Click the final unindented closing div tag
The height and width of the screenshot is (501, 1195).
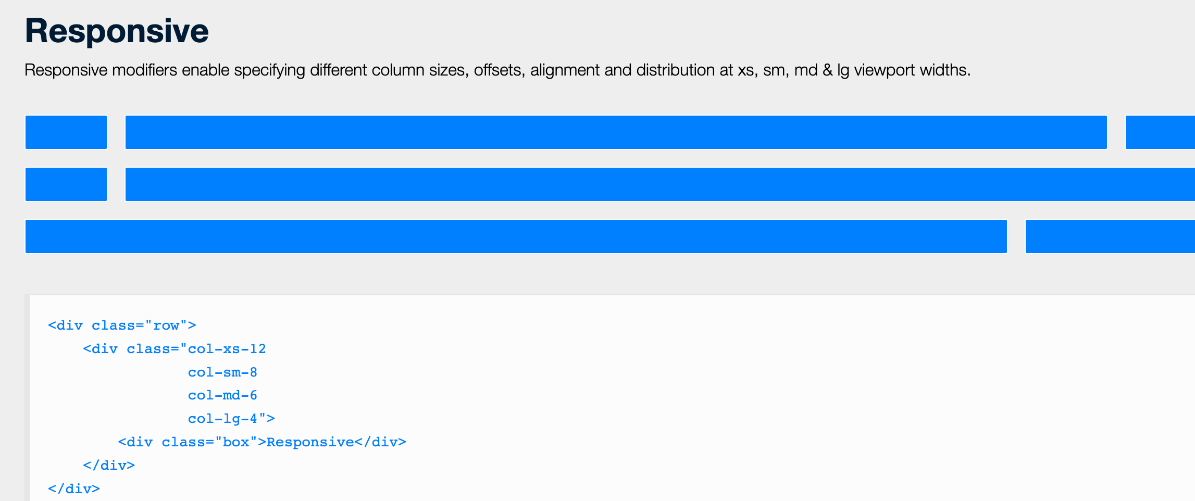coord(74,489)
